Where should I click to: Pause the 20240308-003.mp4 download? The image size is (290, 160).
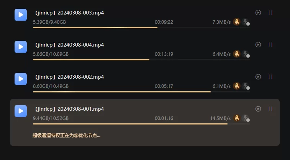tap(270, 13)
